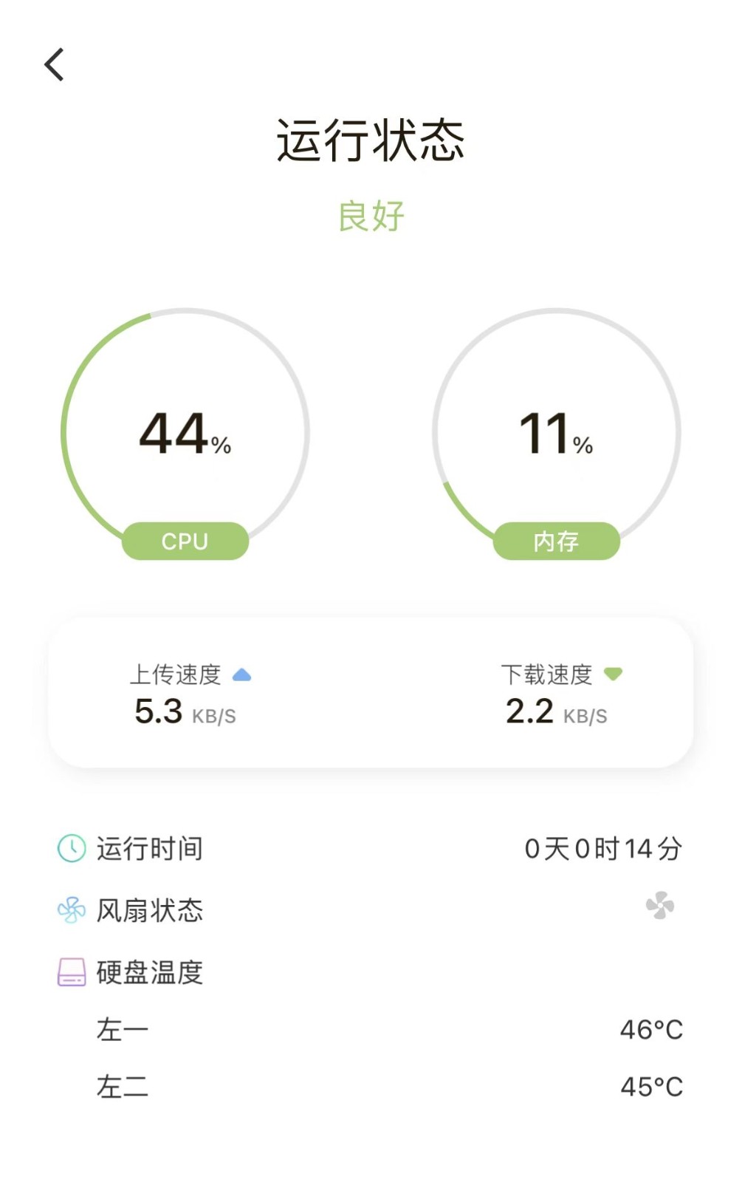742x1182 pixels.
Task: Tap the 良好 status text
Action: coord(371,216)
